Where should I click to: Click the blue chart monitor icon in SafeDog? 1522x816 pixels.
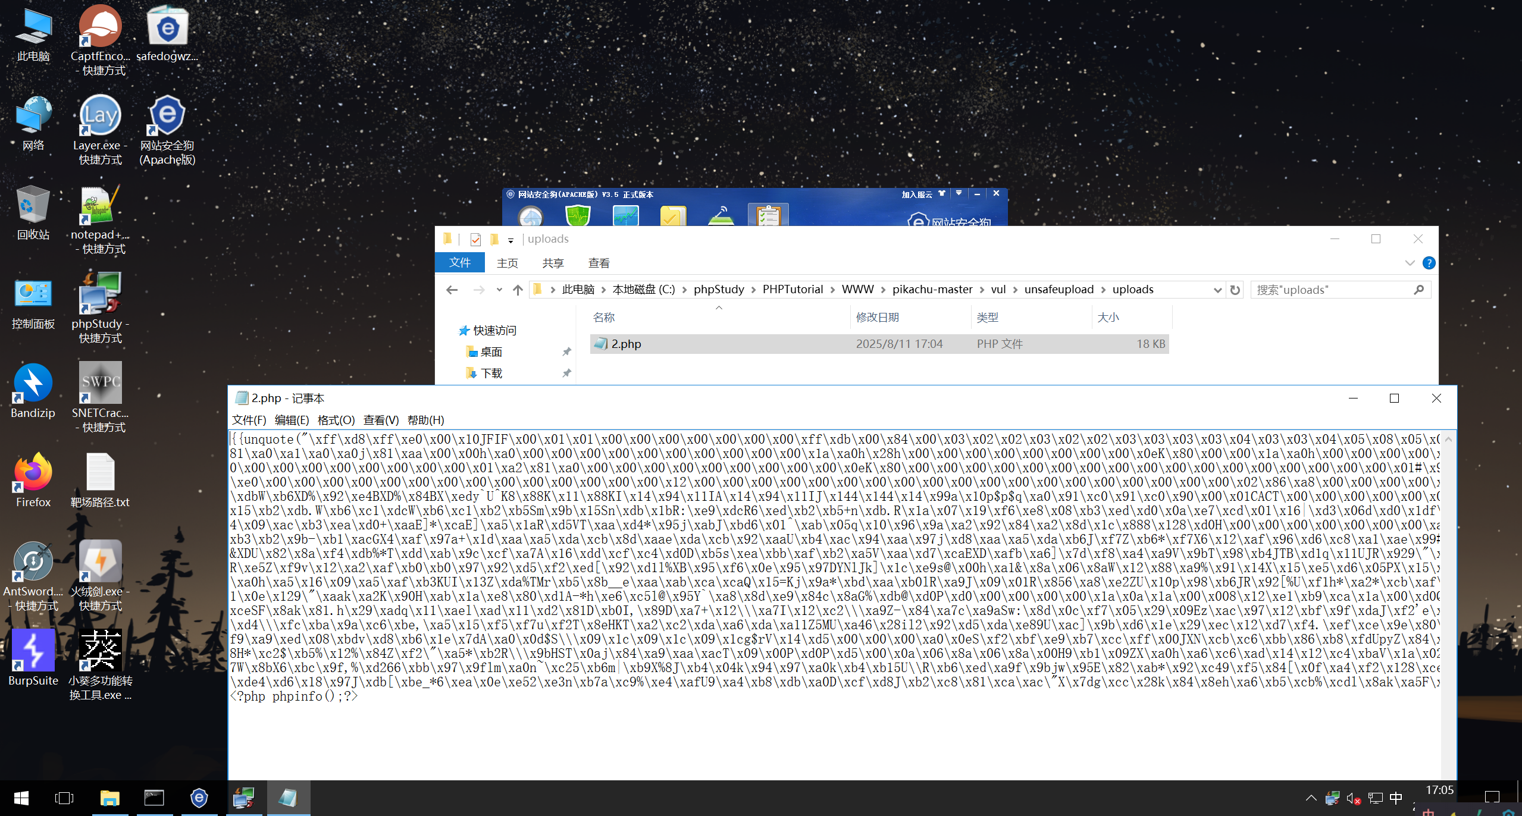[x=625, y=215]
